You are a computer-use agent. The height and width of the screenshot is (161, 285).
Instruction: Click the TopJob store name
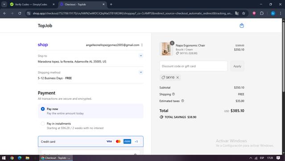pos(45,25)
